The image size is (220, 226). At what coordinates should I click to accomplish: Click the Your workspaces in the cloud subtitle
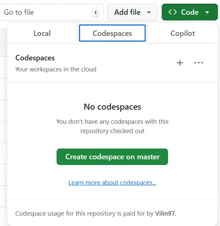click(56, 69)
